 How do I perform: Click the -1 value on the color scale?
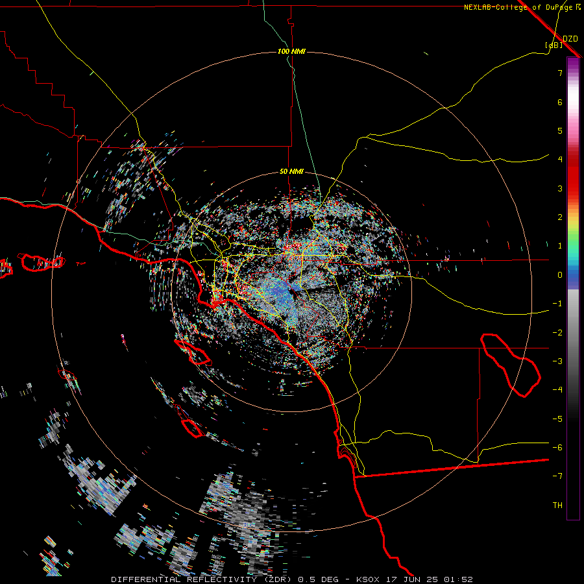click(x=557, y=304)
